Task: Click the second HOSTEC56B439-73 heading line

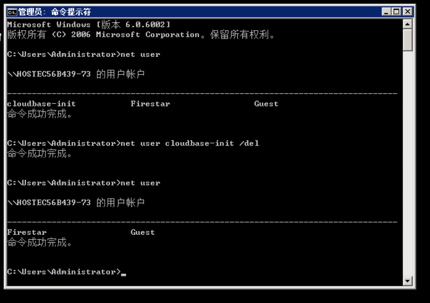Action: [76, 203]
